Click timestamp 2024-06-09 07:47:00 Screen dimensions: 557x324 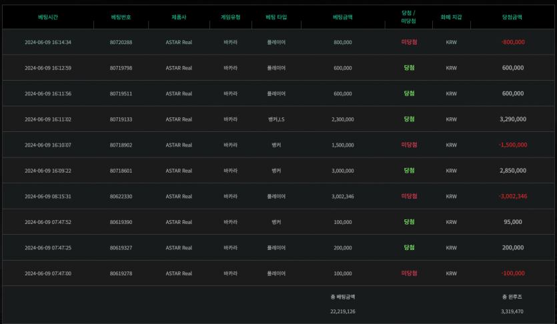pyautogui.click(x=48, y=273)
